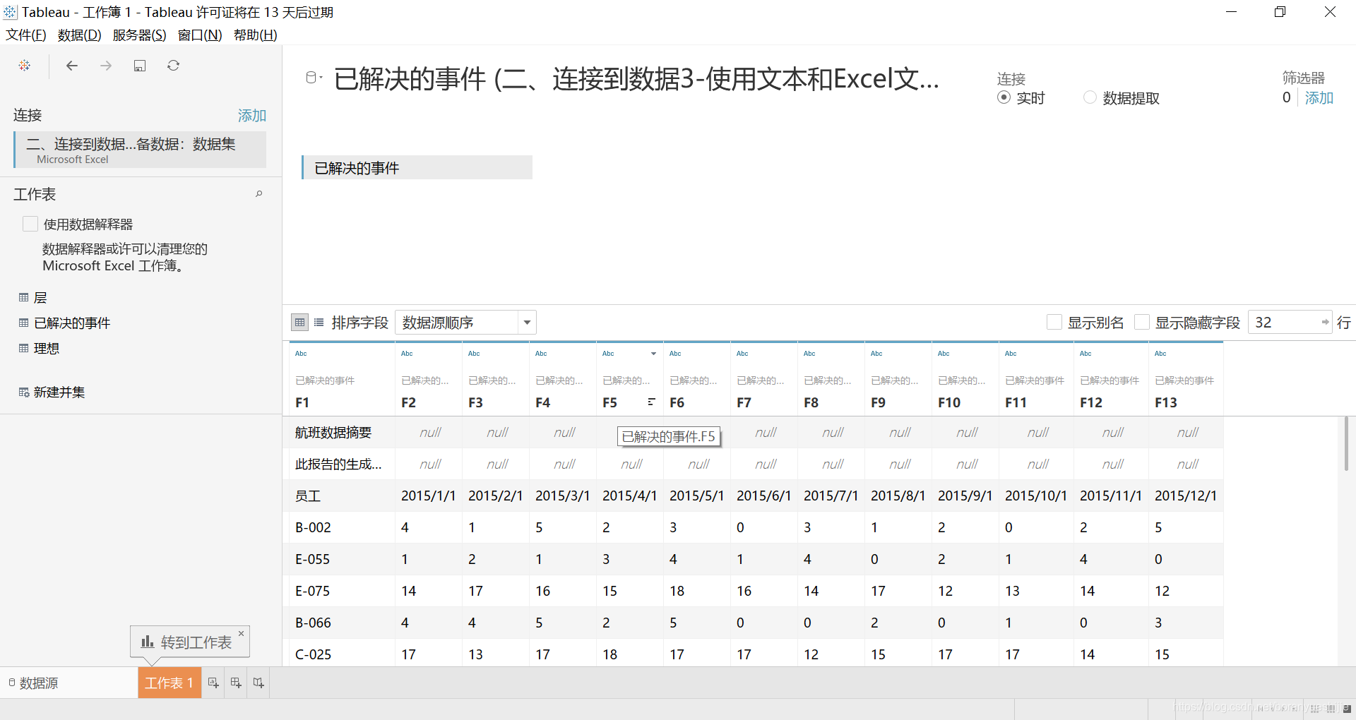The image size is (1356, 720).
Task: Switch to metadata list view icon
Action: (319, 323)
